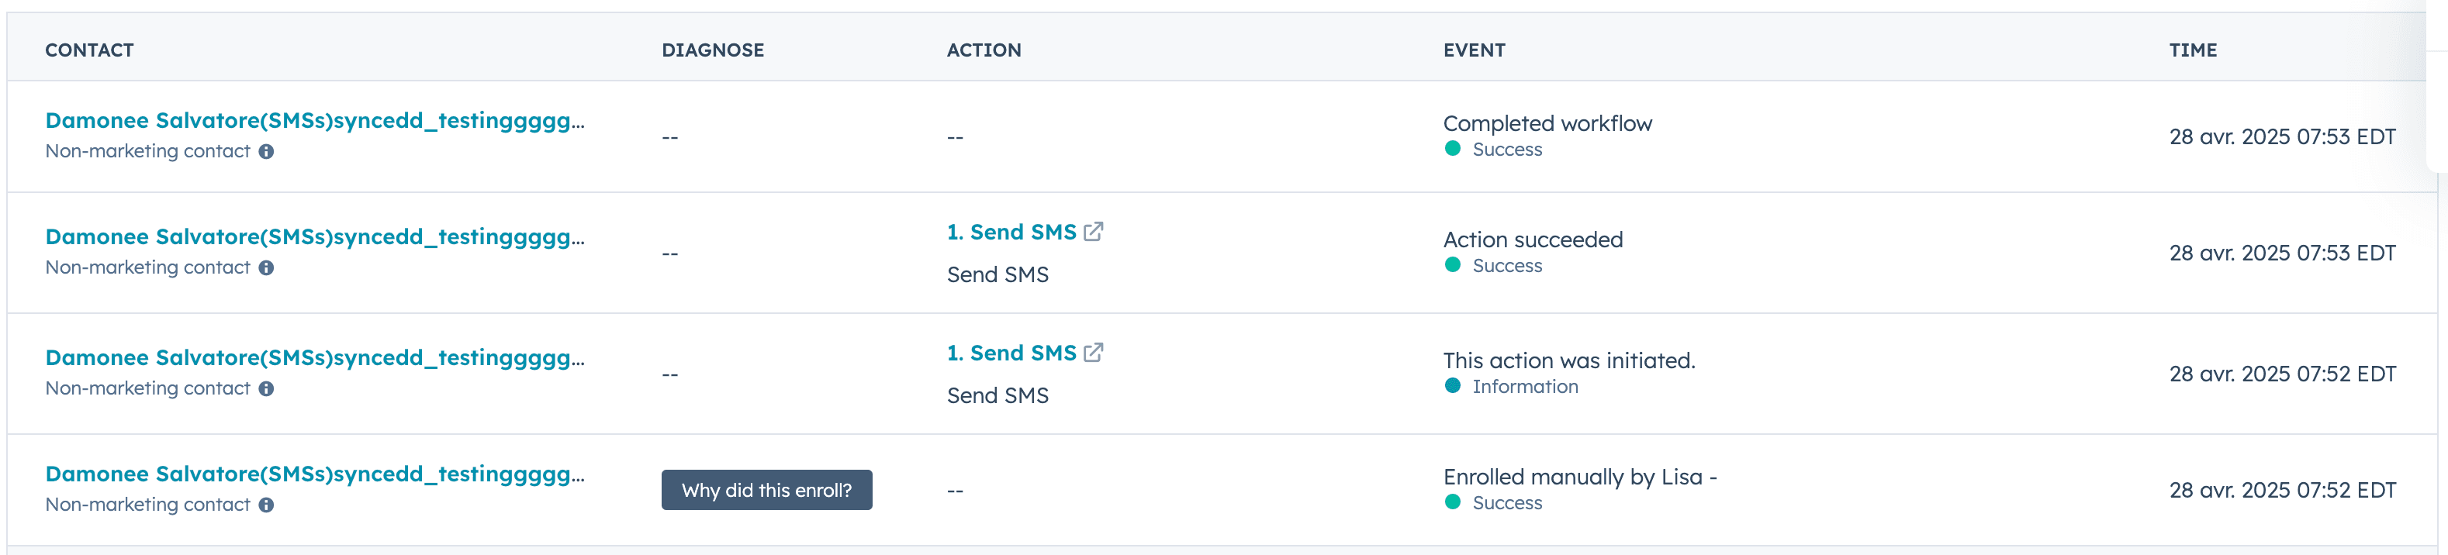
Task: Sort by the EVENT column header
Action: tap(1472, 50)
